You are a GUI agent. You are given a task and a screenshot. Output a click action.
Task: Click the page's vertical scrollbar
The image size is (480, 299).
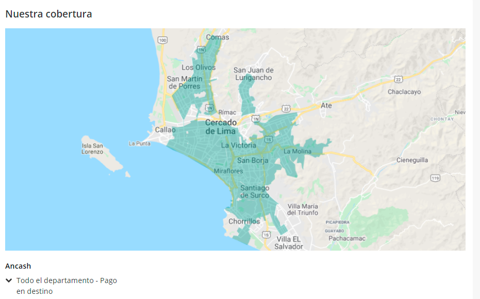pos(476,149)
